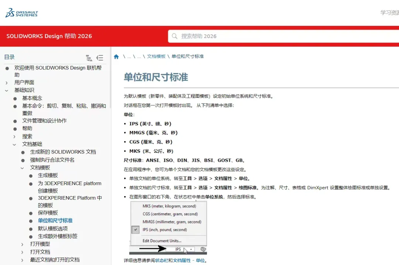The image size is (399, 265).
Task: Click the 单位和尺寸标准 page heading
Action: click(x=156, y=77)
